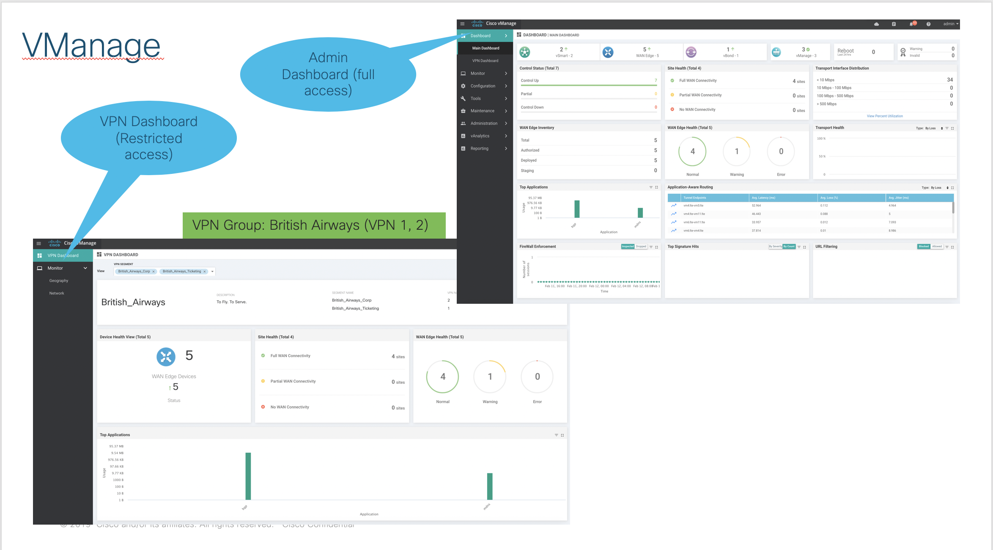Click trend chart icon for vm4:lte-vm5:lte row

(674, 206)
